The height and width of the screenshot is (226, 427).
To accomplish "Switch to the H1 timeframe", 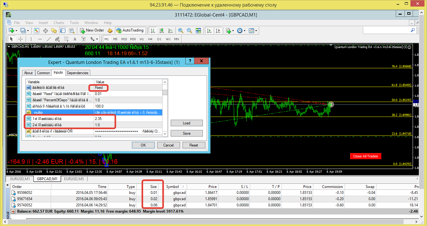I will [x=142, y=39].
